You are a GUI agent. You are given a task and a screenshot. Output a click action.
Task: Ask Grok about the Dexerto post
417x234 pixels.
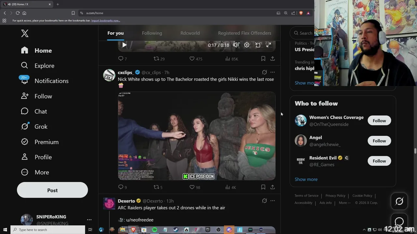265,201
